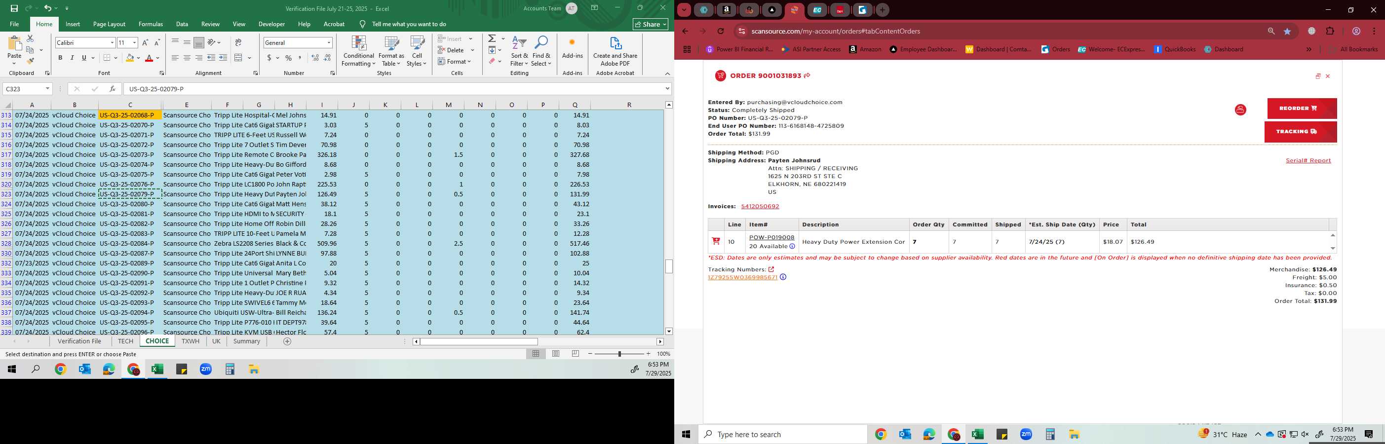
Task: Click the Add-ins button
Action: coord(572,48)
